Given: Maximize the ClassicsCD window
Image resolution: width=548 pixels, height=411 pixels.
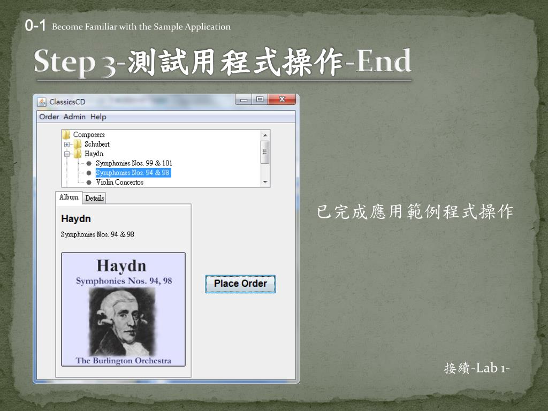Looking at the screenshot, I should coord(260,99).
